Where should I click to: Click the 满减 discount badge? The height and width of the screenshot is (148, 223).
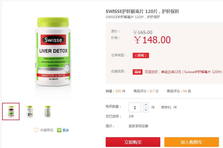tap(138, 72)
